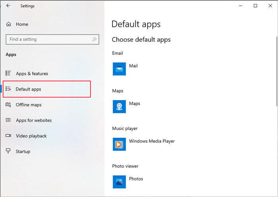Click the vertical scrollbar on right
Screen dimensions: 278x197
[276, 71]
